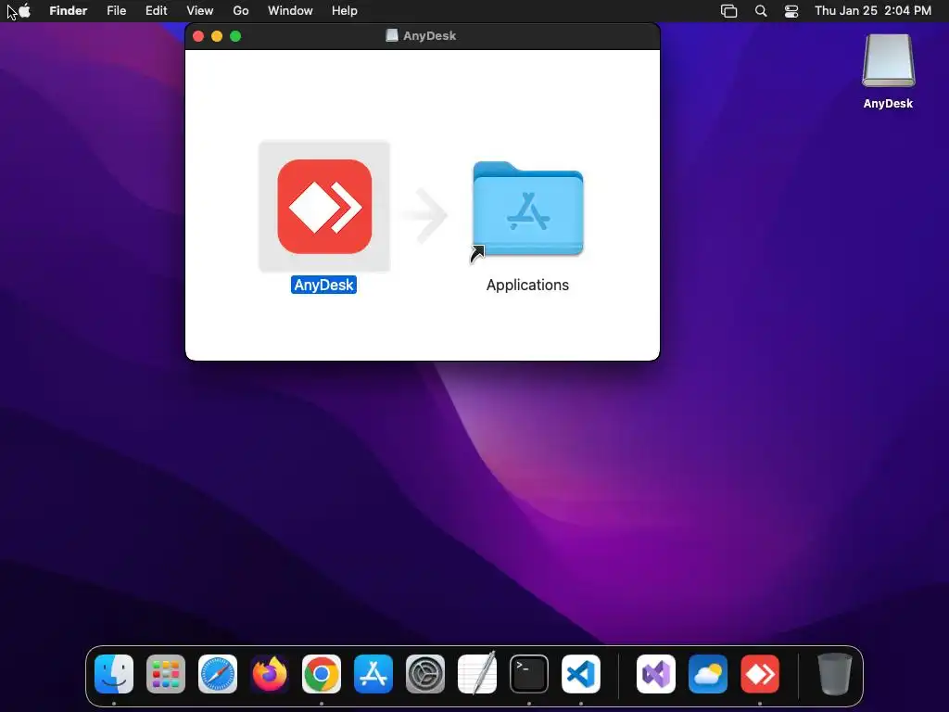The height and width of the screenshot is (712, 949).
Task: Minimize the AnyDesk installer window
Action: [x=217, y=36]
